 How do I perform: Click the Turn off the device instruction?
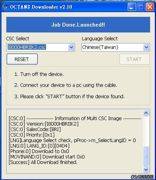[39, 74]
